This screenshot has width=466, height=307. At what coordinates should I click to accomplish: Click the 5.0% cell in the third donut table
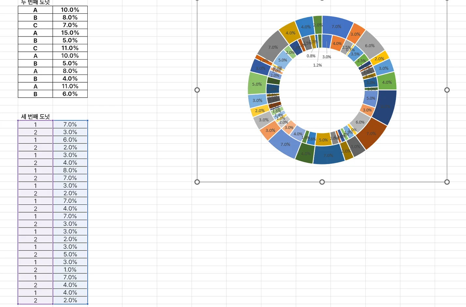coord(70,254)
